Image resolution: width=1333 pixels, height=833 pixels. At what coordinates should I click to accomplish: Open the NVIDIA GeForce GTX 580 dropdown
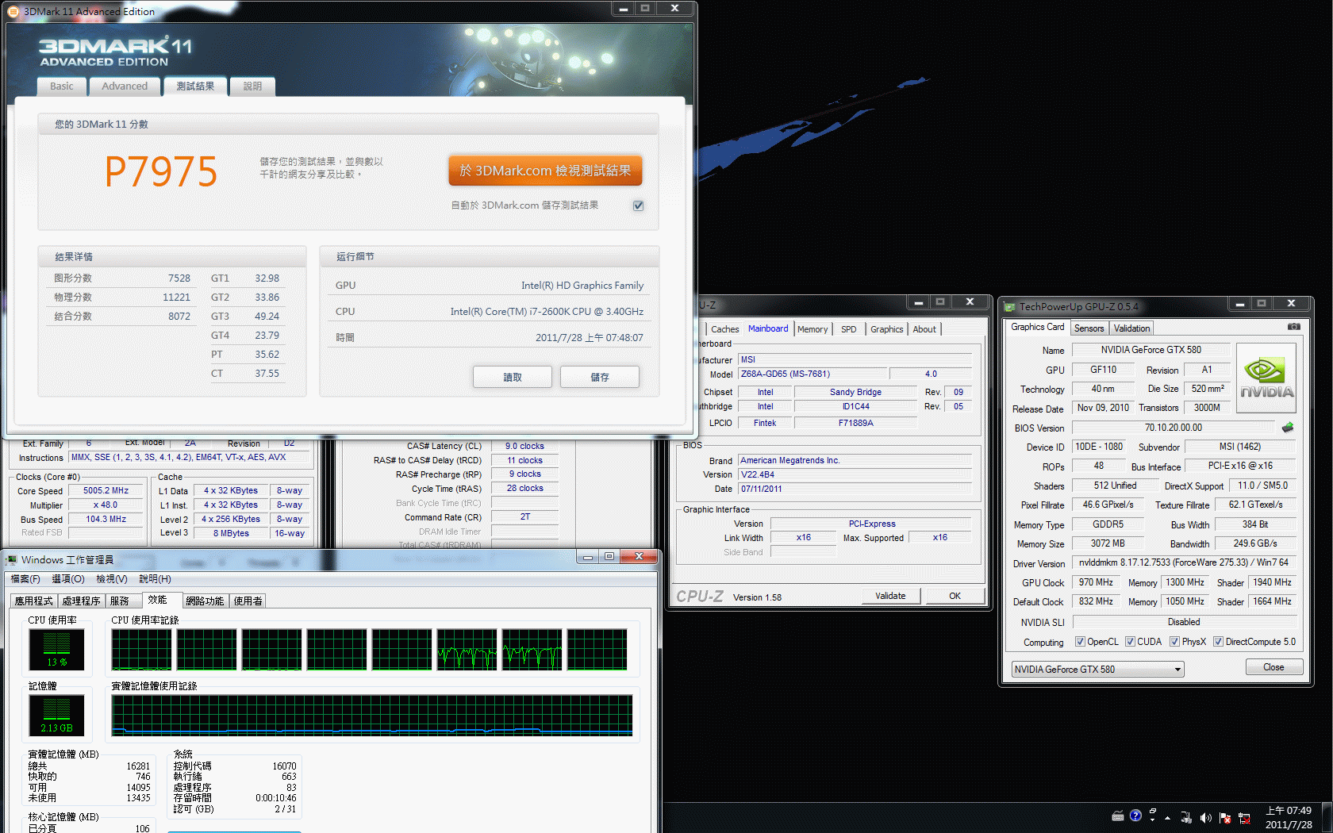tap(1097, 670)
